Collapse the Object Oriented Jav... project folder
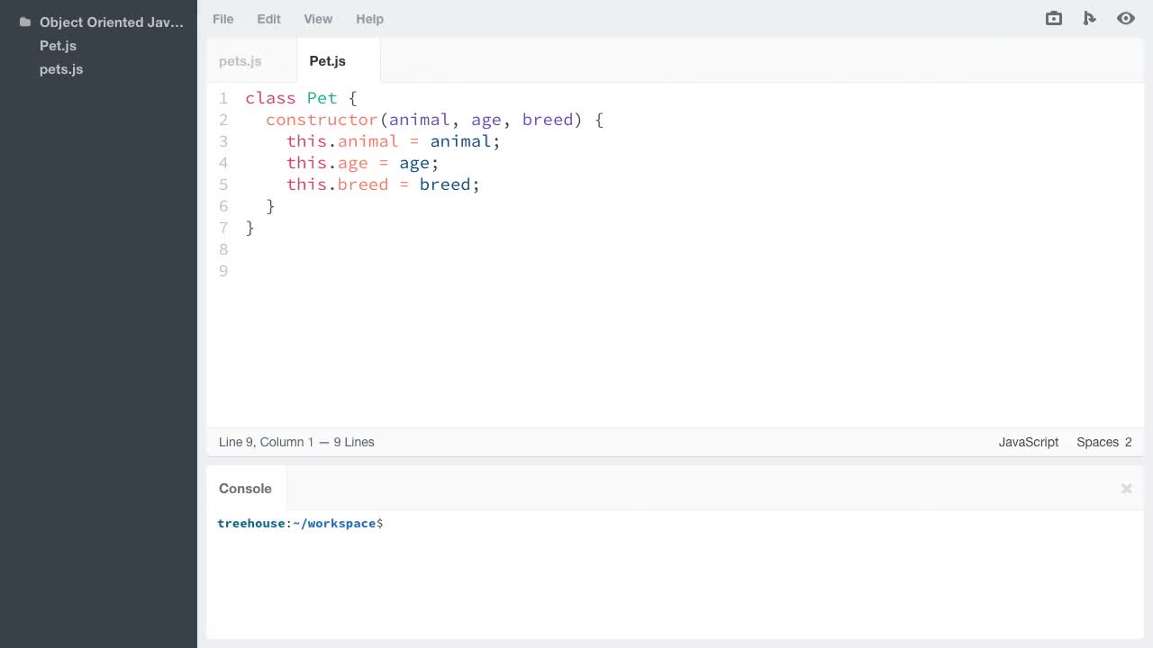1153x648 pixels. [111, 22]
